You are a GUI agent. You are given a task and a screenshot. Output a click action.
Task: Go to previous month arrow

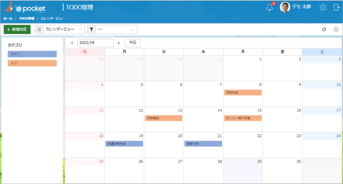click(72, 43)
